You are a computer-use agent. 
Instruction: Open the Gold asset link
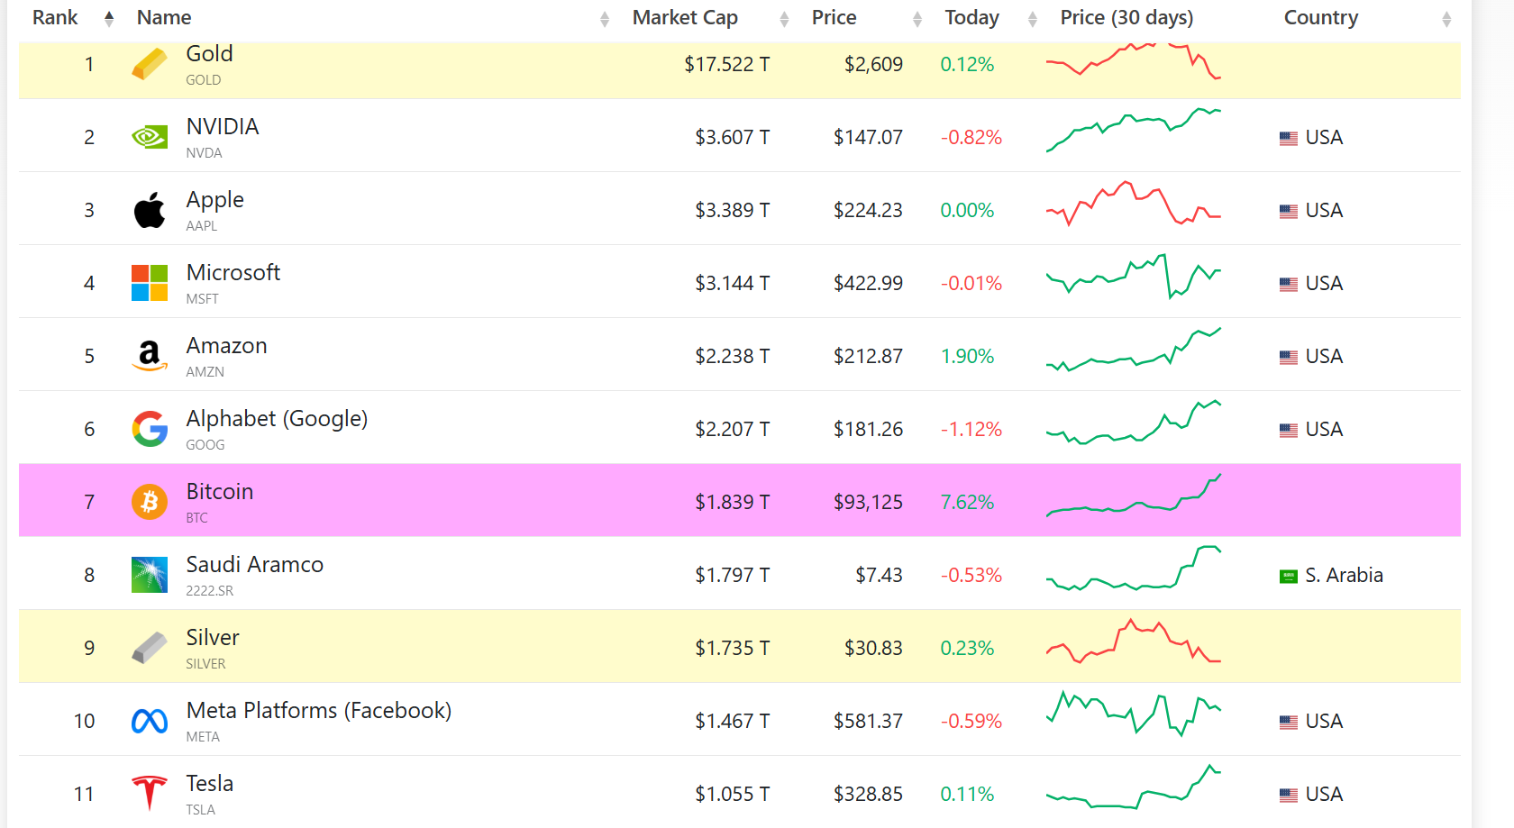coord(209,54)
